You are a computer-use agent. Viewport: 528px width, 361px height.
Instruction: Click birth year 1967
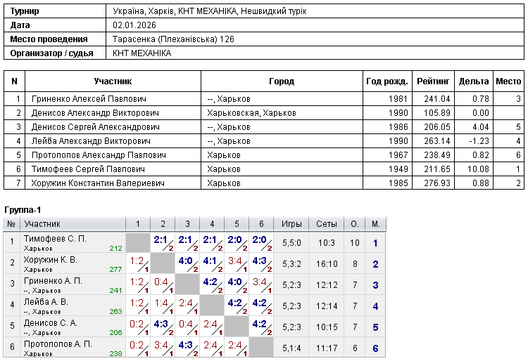(x=398, y=155)
